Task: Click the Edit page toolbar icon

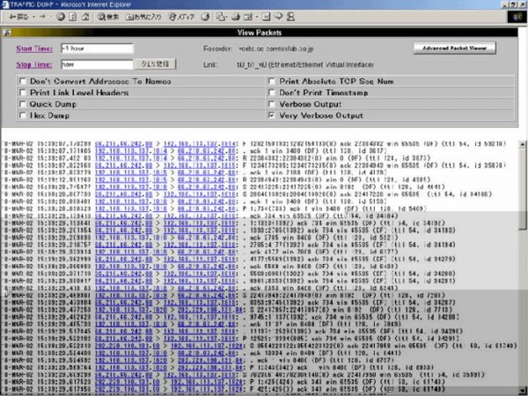Action: [248, 17]
